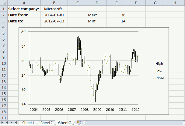Click the 2012 year axis label

(x=135, y=110)
